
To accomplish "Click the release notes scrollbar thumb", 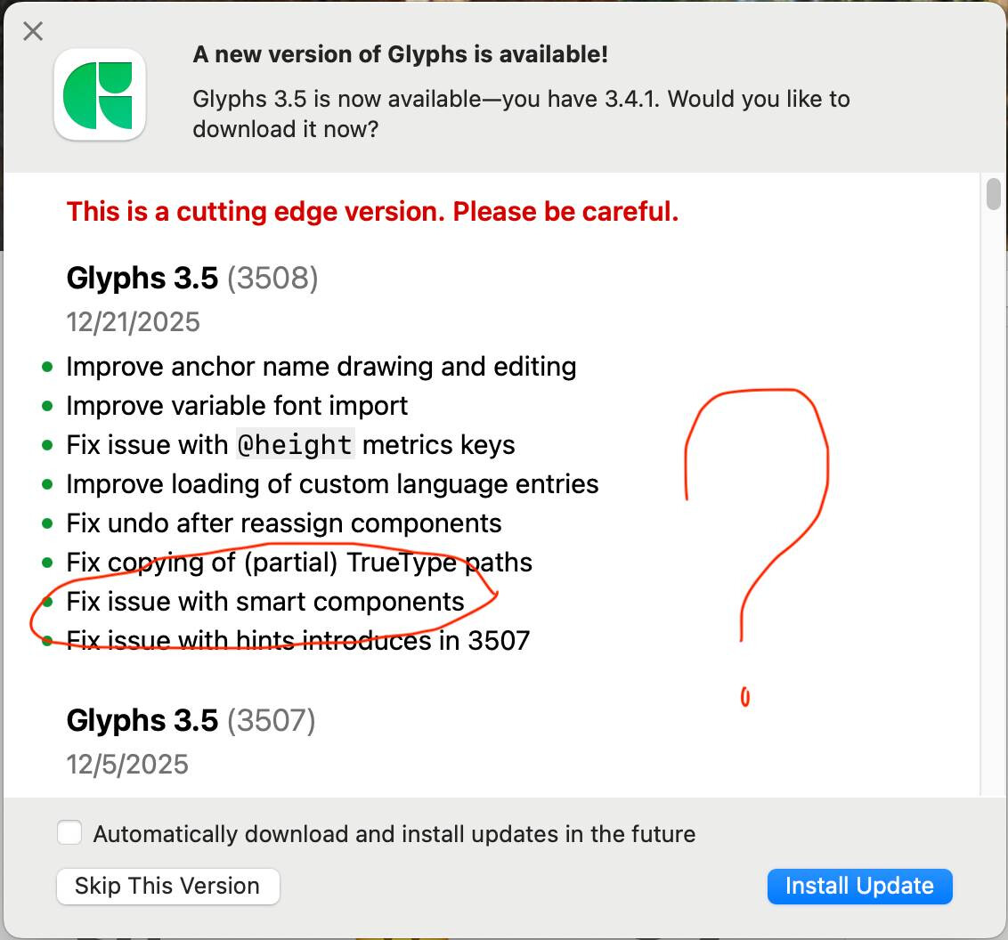I will click(993, 194).
